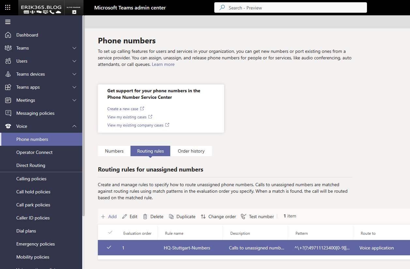Click the Delete trash icon
This screenshot has height=269, width=410.
(x=145, y=217)
